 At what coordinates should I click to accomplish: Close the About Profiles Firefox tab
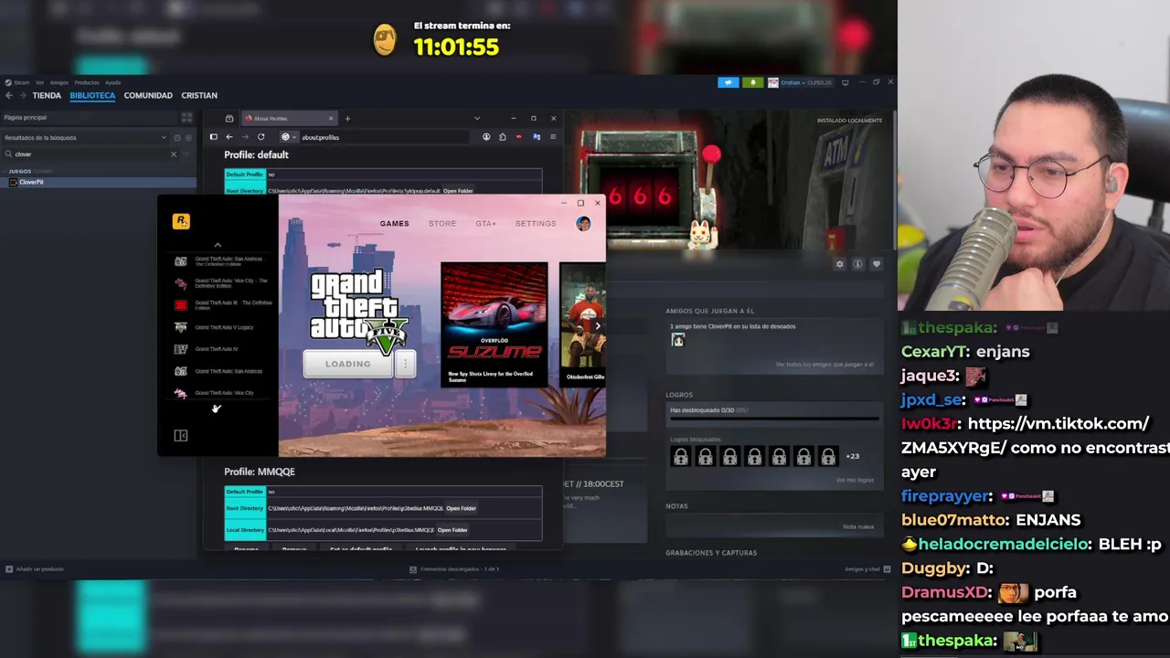(x=331, y=118)
